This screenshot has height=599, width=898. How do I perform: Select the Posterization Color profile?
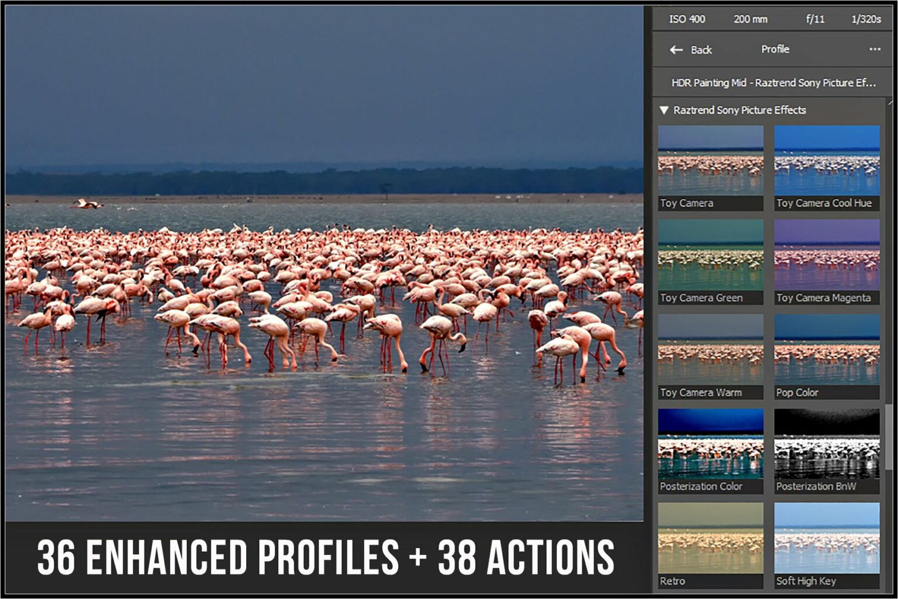709,441
